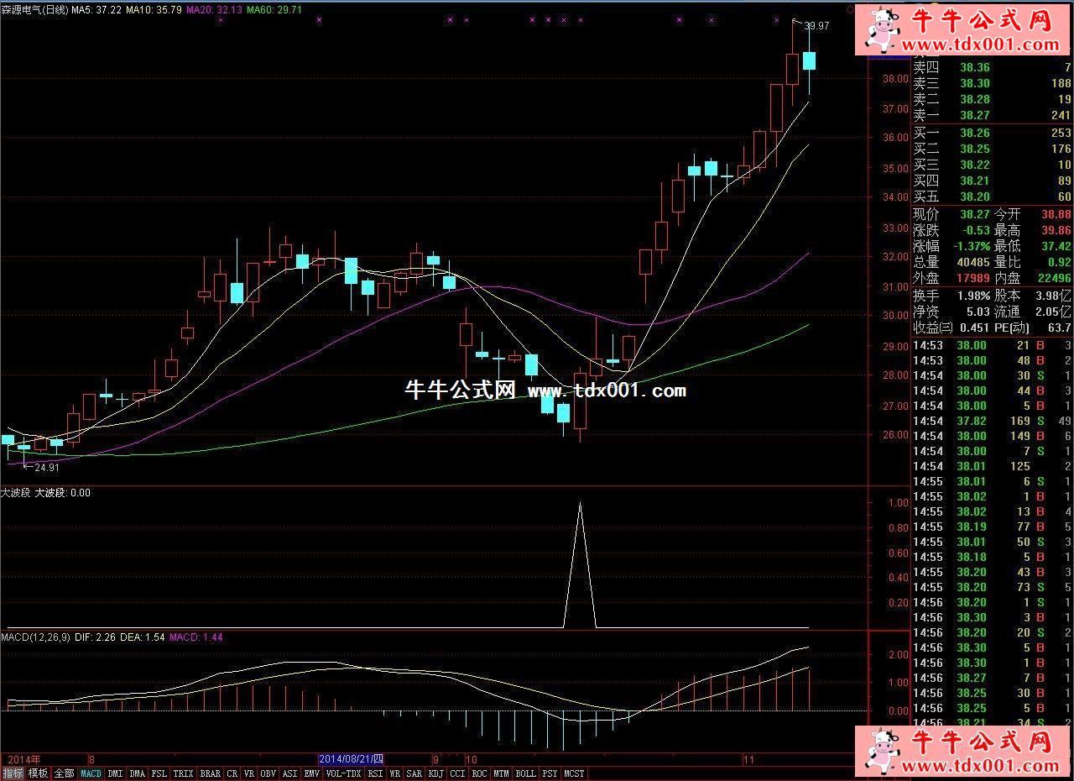
Task: Click the 2014/08/21 date label
Action: (x=352, y=758)
